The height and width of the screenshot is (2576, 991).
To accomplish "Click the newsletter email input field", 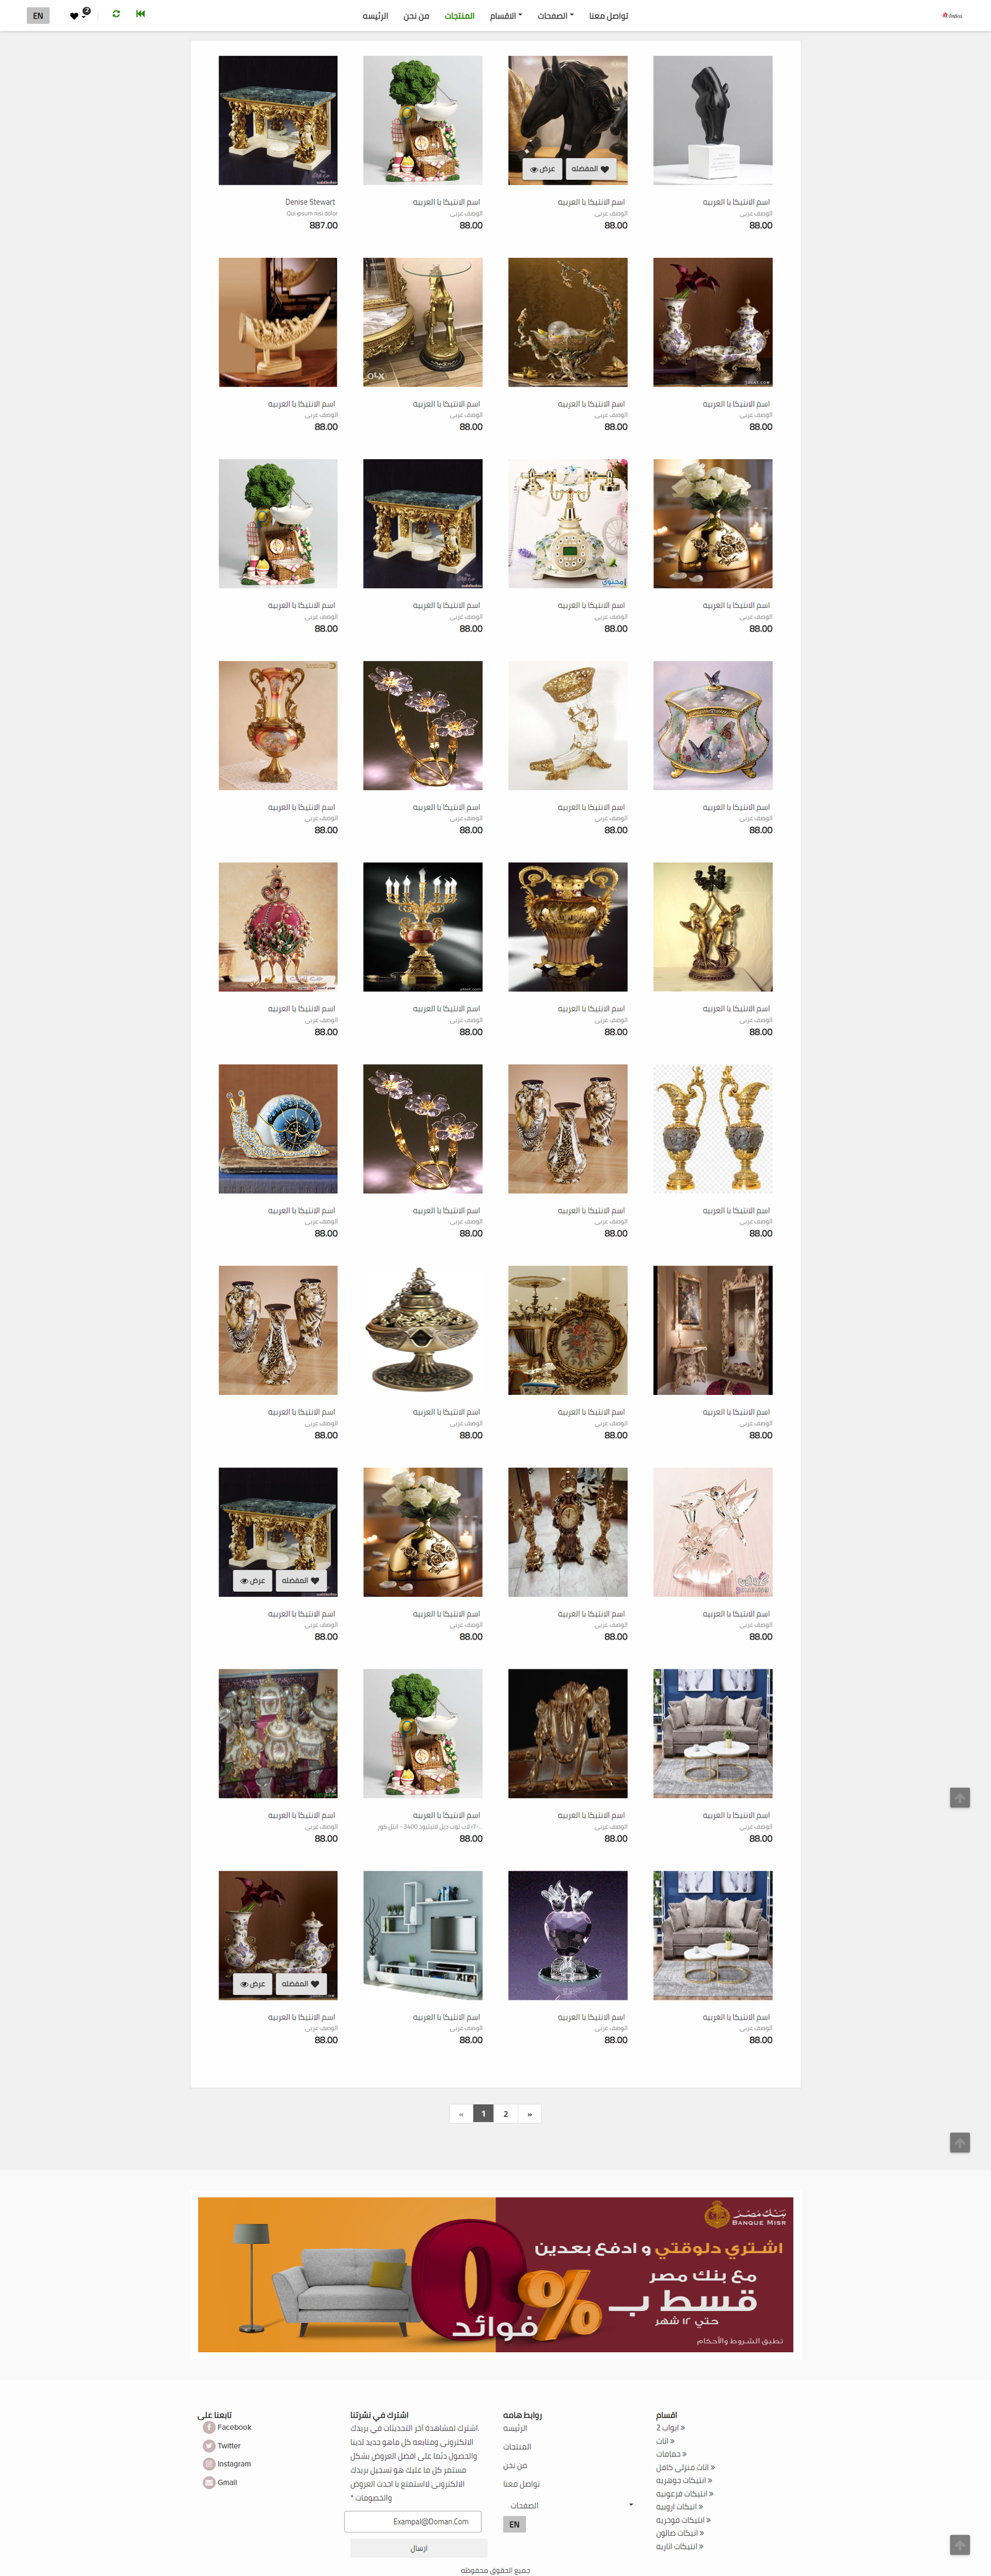I will [413, 2521].
